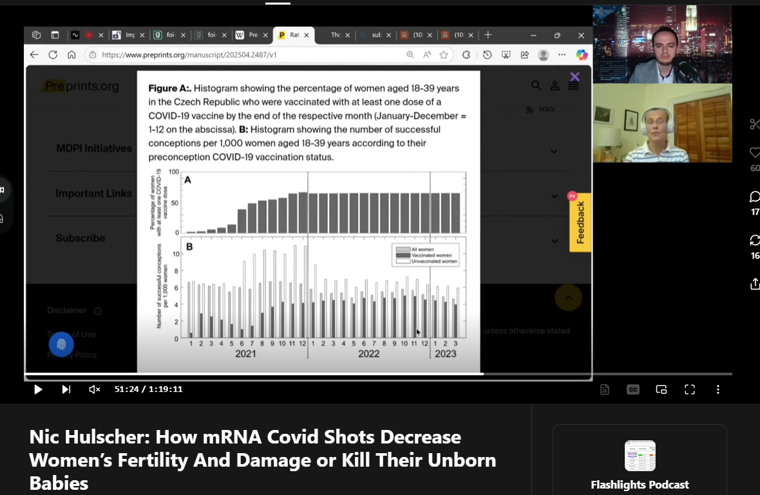Unmute the video player sound
Screen dimensions: 760x495
[x=95, y=389]
